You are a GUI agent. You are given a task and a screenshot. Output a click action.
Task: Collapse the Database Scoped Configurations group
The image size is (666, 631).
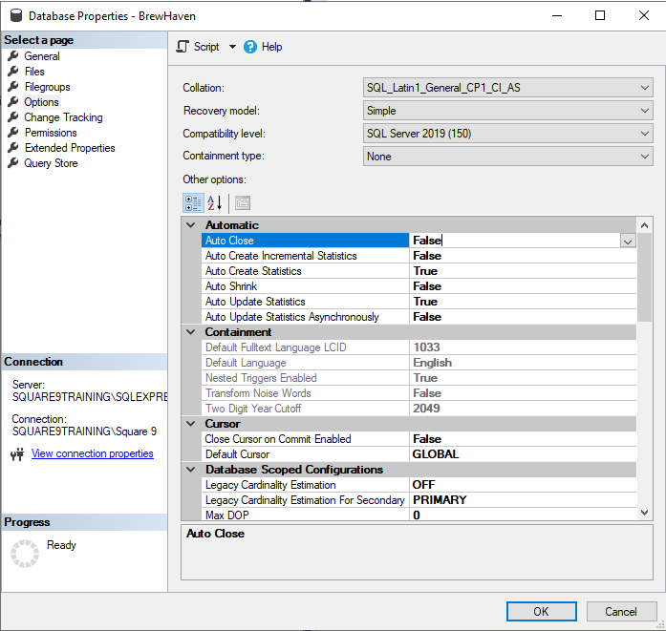tap(190, 470)
